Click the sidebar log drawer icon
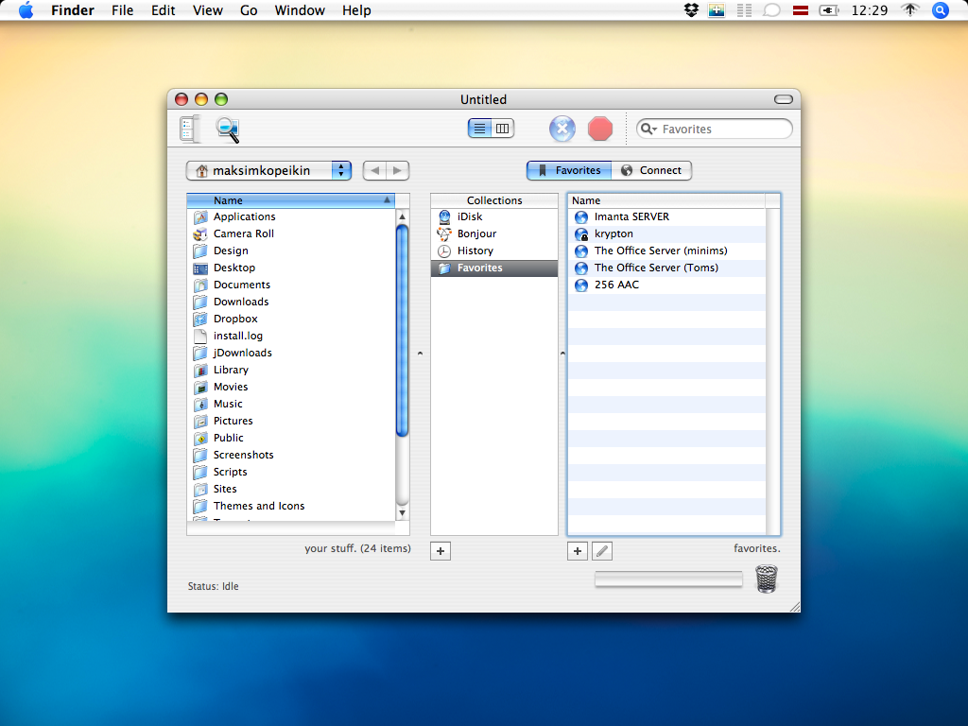This screenshot has height=726, width=968. 190,129
